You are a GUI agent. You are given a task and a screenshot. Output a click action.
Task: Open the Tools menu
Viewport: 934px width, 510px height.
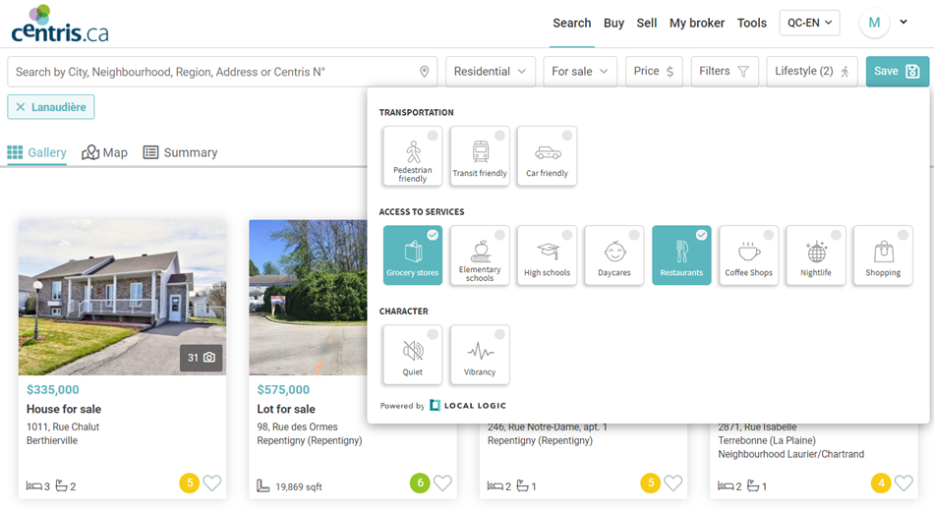tap(752, 24)
